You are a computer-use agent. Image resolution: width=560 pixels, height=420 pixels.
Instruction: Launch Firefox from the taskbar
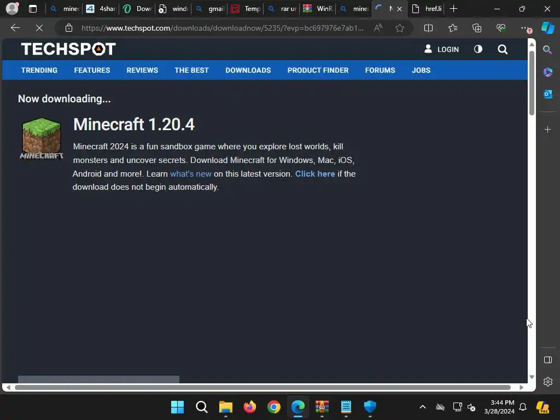pyautogui.click(x=249, y=407)
